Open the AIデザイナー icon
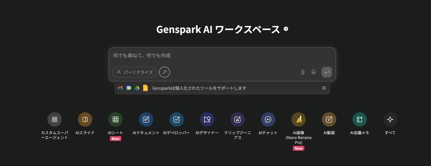The width and height of the screenshot is (431, 166). coord(207,119)
